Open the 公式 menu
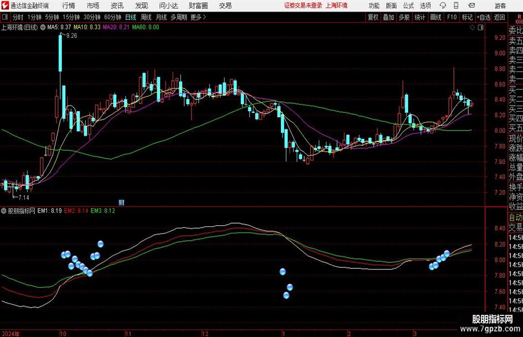This screenshot has width=523, height=337. pyautogui.click(x=408, y=6)
